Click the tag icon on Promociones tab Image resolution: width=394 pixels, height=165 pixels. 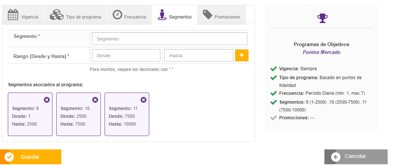coord(207,15)
